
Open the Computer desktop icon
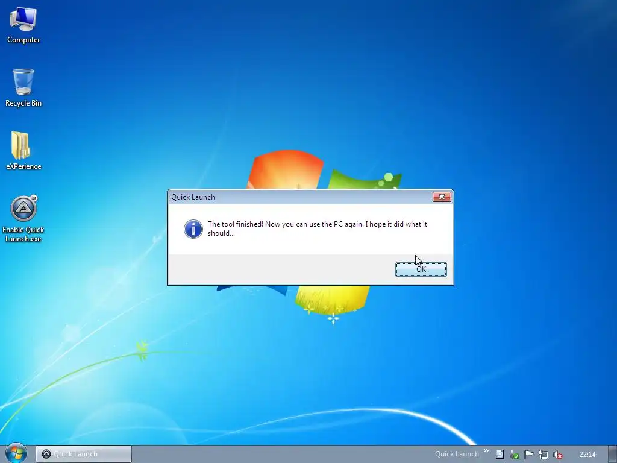(23, 25)
